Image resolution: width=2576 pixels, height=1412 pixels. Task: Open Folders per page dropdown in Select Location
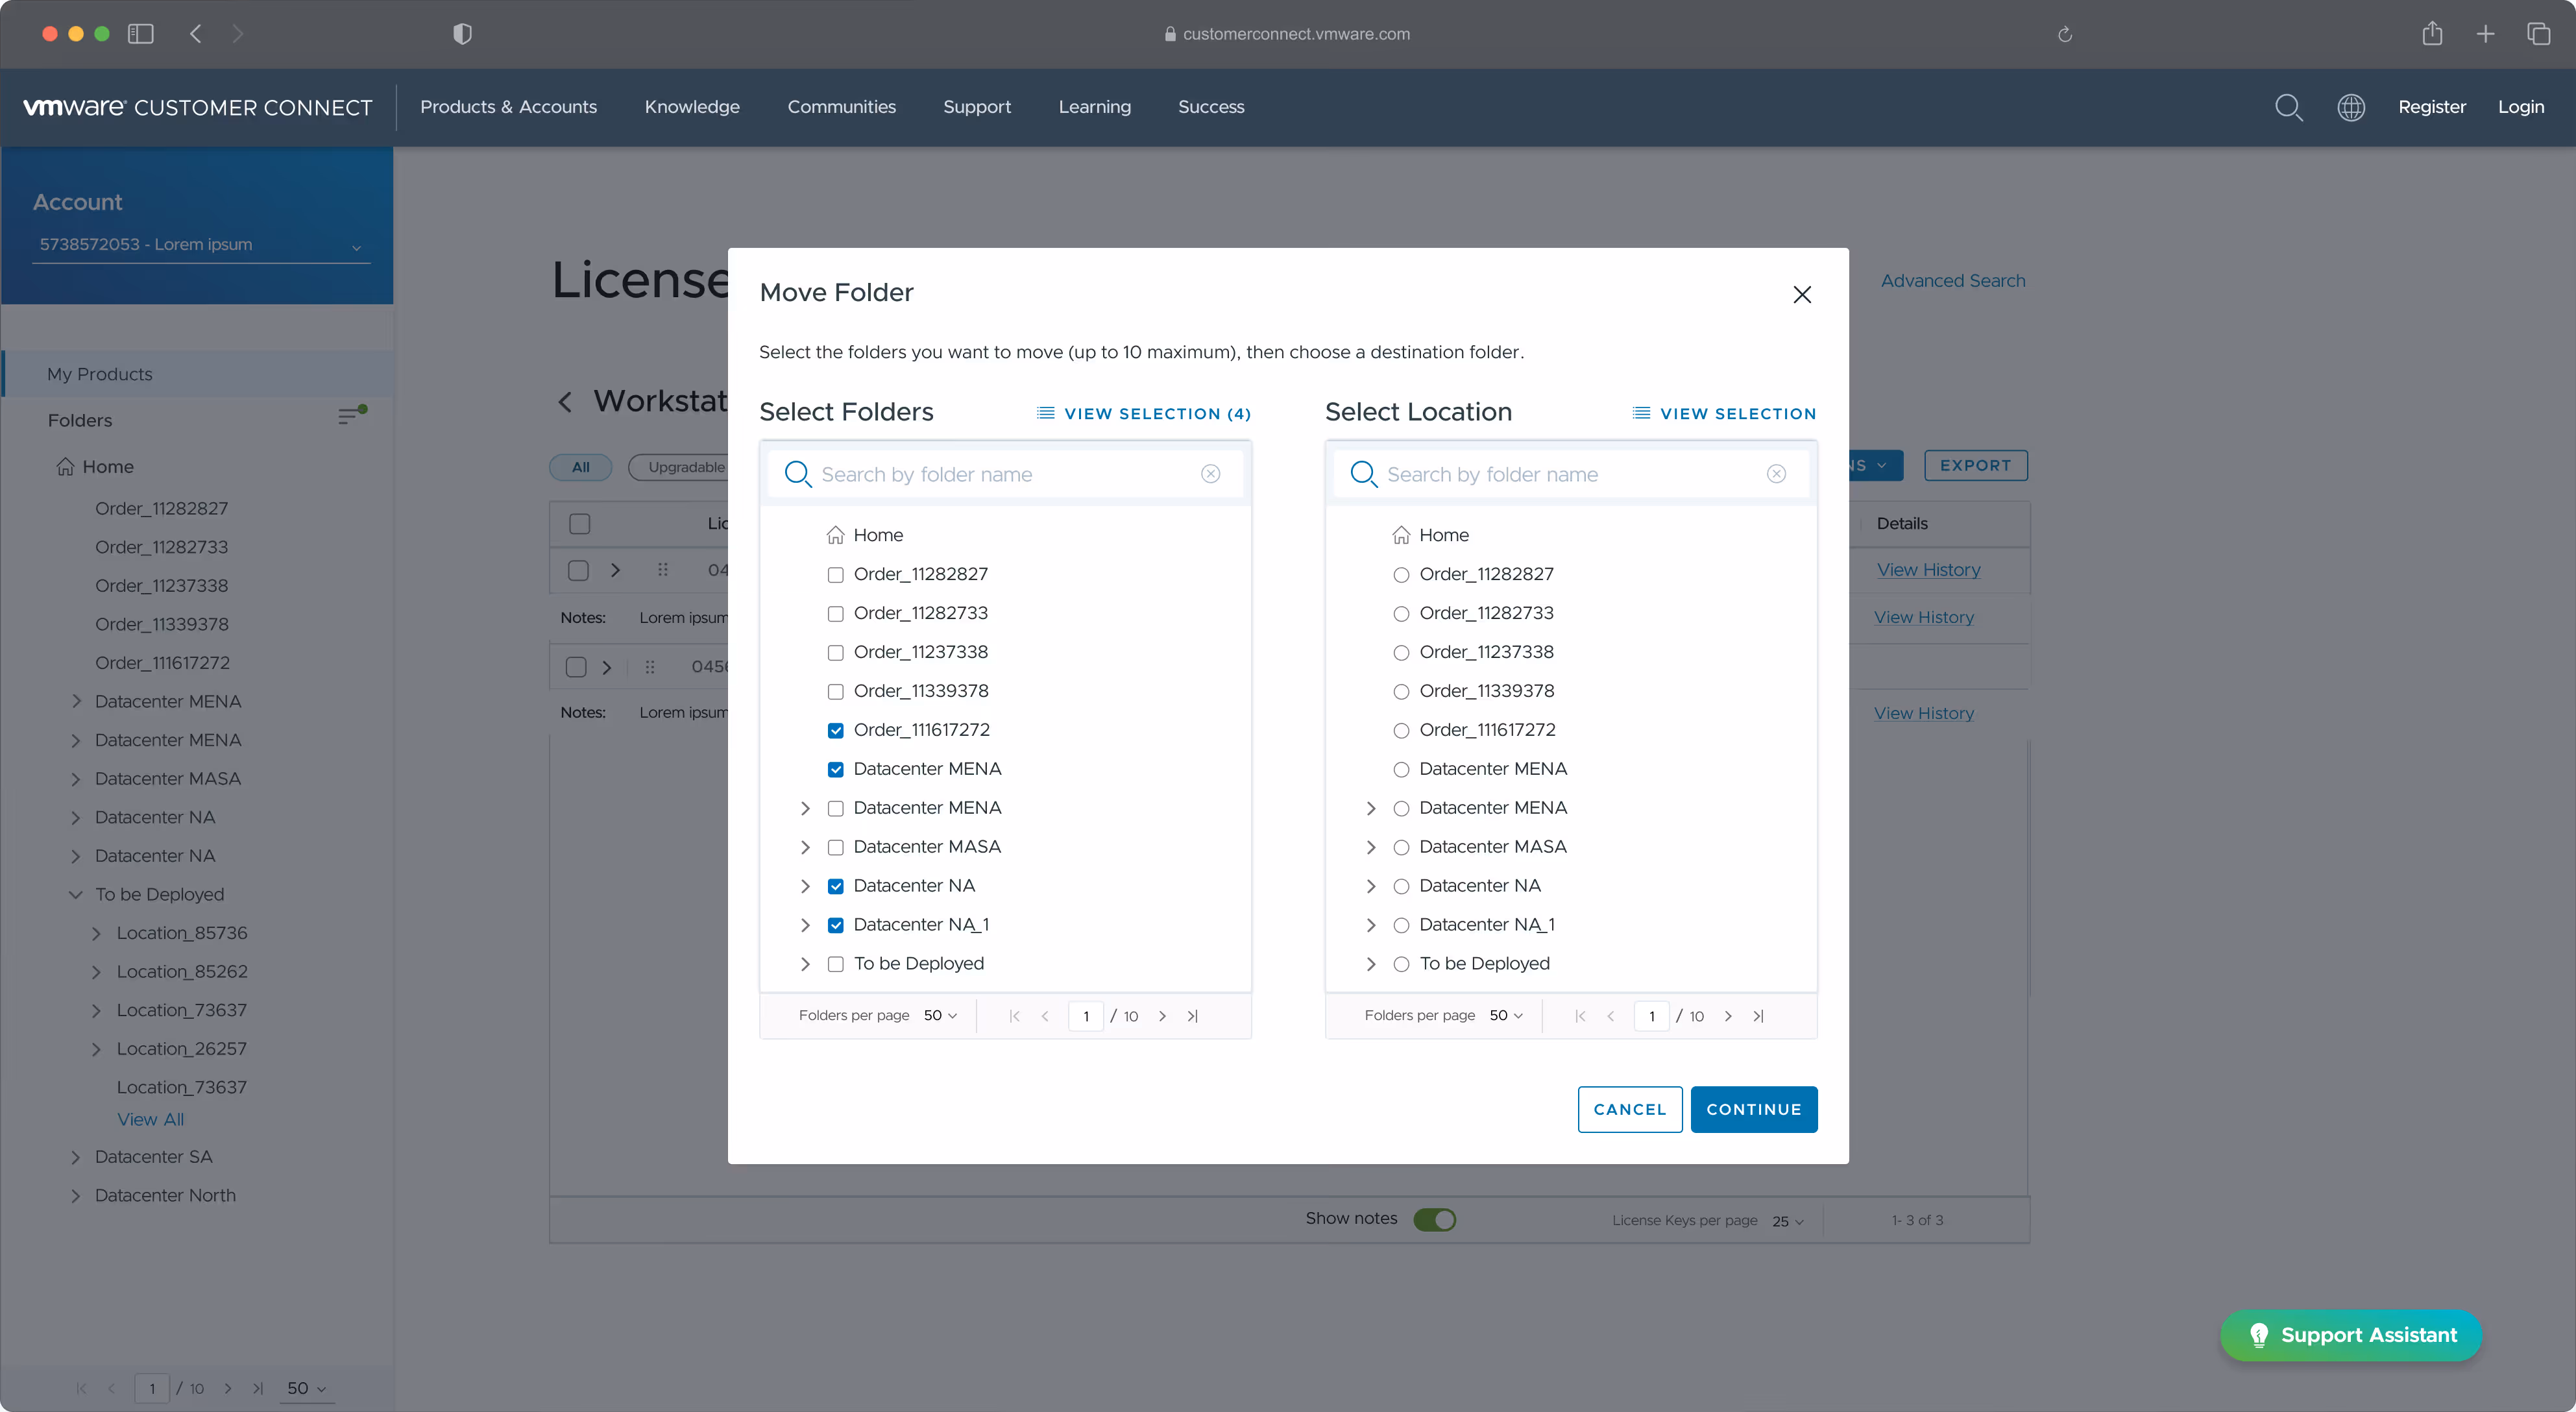1505,1016
